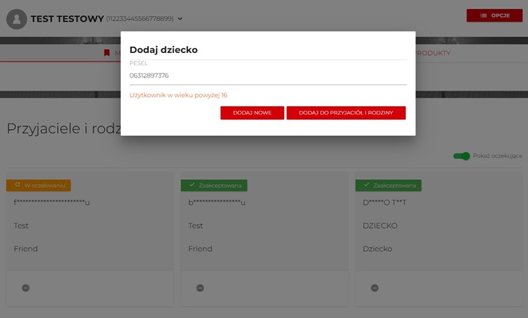Click the 'Użytkownik w wieku powyżej 16' message
Viewport: 528px width, 318px height.
(178, 95)
